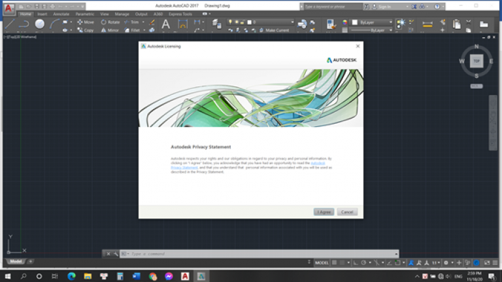Select the Dimension tool
The height and width of the screenshot is (282, 502).
coord(183,24)
